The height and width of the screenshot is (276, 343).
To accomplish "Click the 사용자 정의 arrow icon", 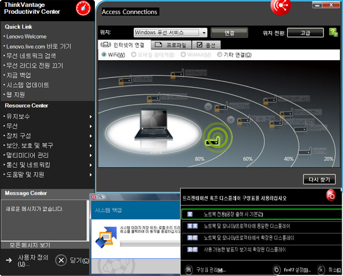I will click(x=9, y=260).
